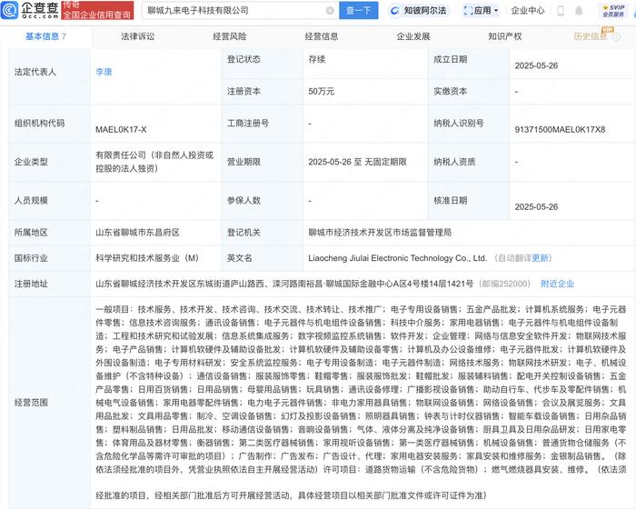Viewport: 636px width, 510px height.
Task: Click the 参保人数 label
Action: (x=243, y=200)
